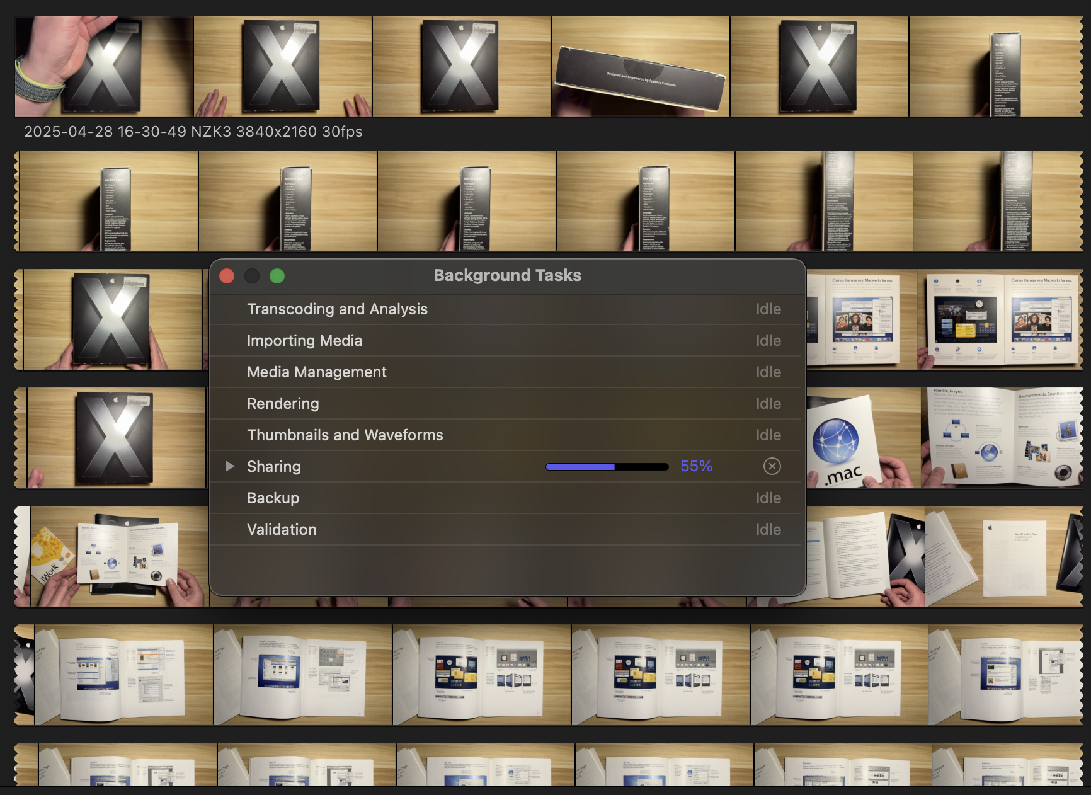Close the Background Tasks window
Image resolution: width=1091 pixels, height=795 pixels.
pyautogui.click(x=227, y=276)
